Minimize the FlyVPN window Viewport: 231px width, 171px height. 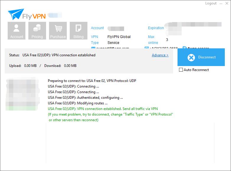(221, 4)
